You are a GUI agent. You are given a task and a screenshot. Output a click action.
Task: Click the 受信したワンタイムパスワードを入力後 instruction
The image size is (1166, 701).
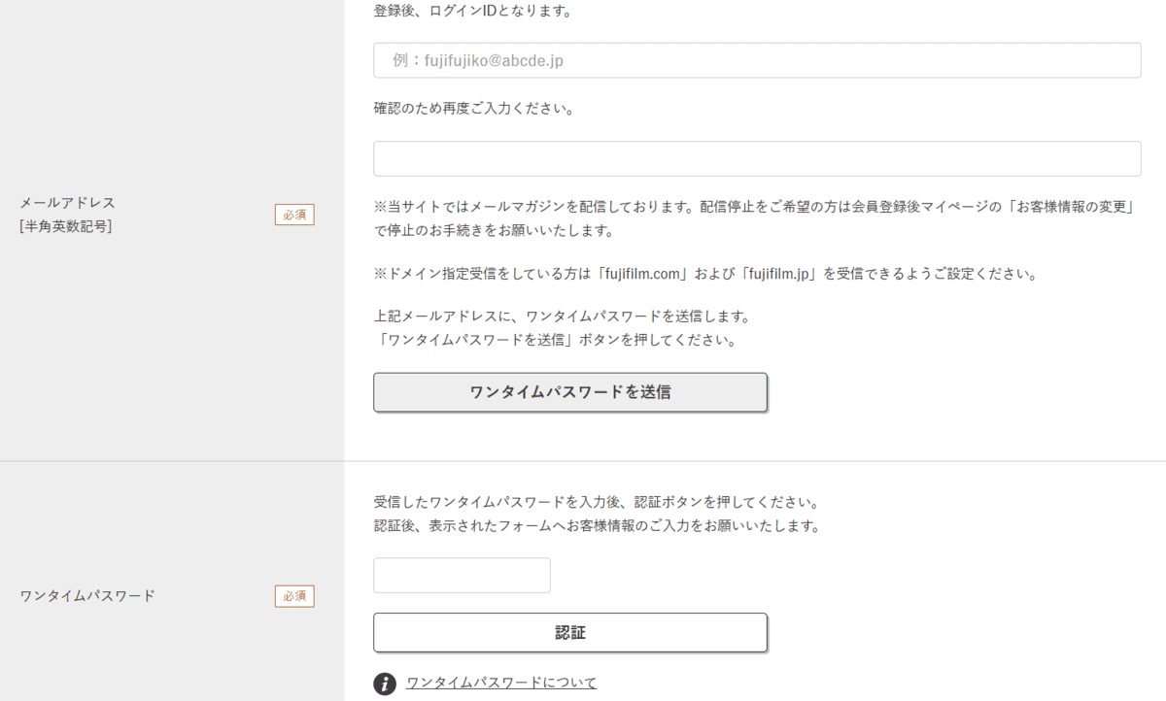595,503
